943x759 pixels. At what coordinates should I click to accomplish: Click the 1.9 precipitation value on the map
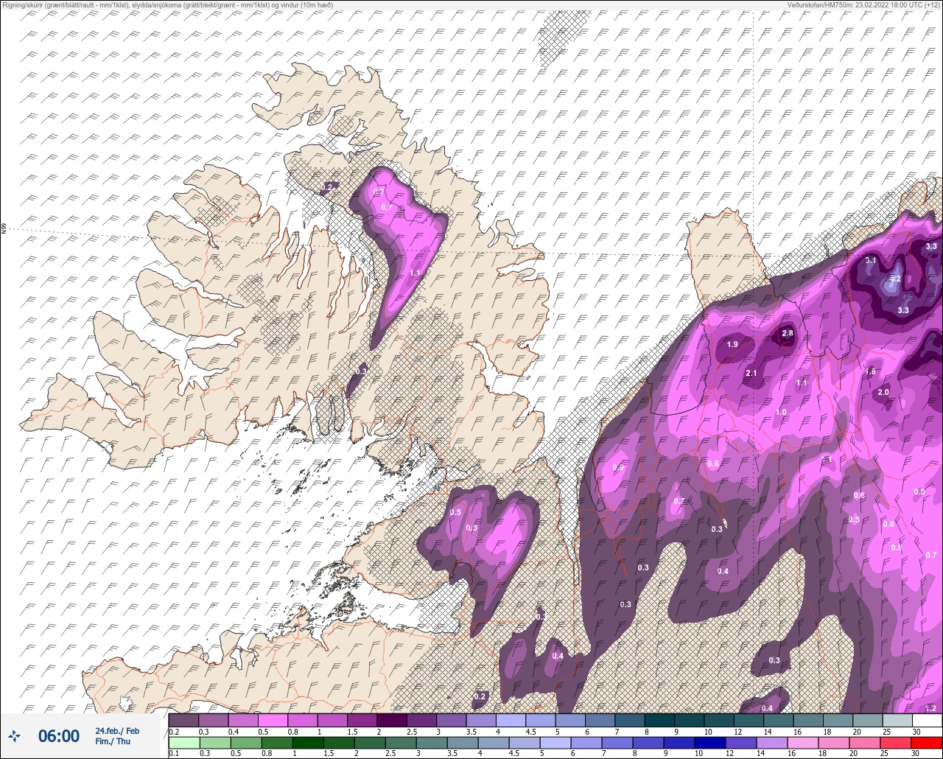[732, 344]
